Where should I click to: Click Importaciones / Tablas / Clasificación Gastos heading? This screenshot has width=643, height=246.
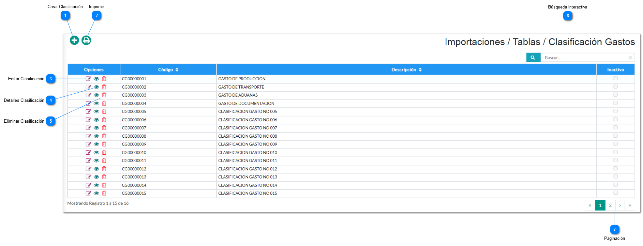tap(540, 42)
